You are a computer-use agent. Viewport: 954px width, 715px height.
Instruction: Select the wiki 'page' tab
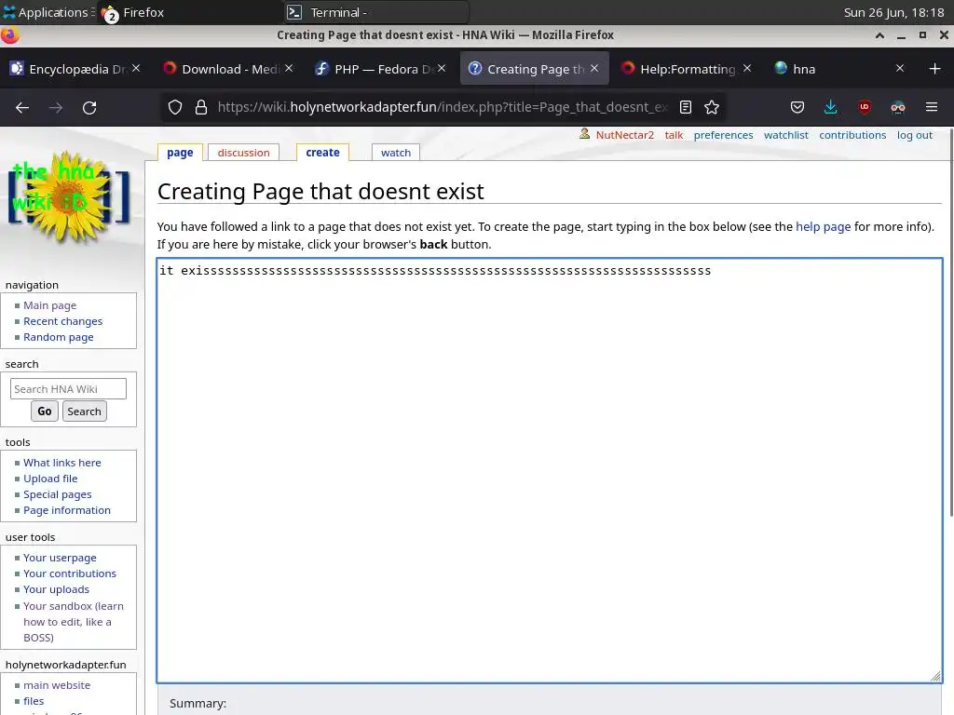(180, 153)
